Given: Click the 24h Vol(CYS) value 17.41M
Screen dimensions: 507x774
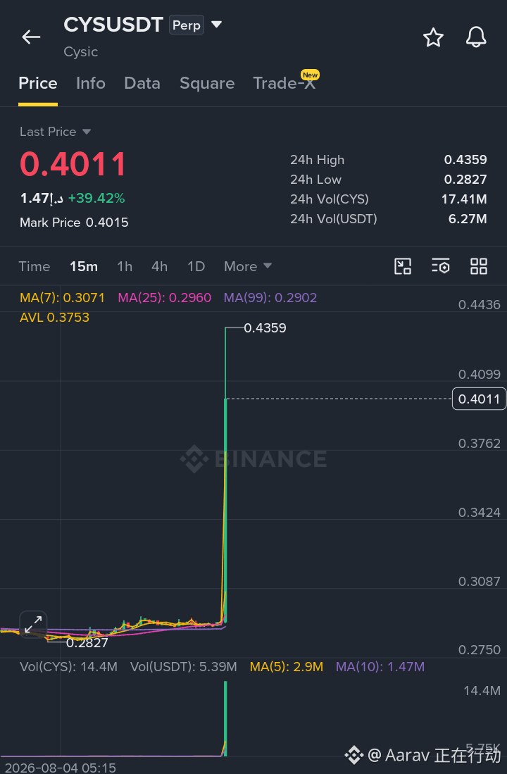Looking at the screenshot, I should coord(463,199).
